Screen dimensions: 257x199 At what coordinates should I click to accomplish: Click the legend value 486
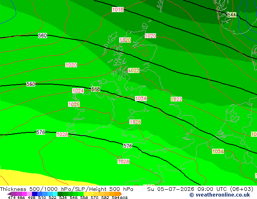(x=21, y=197)
